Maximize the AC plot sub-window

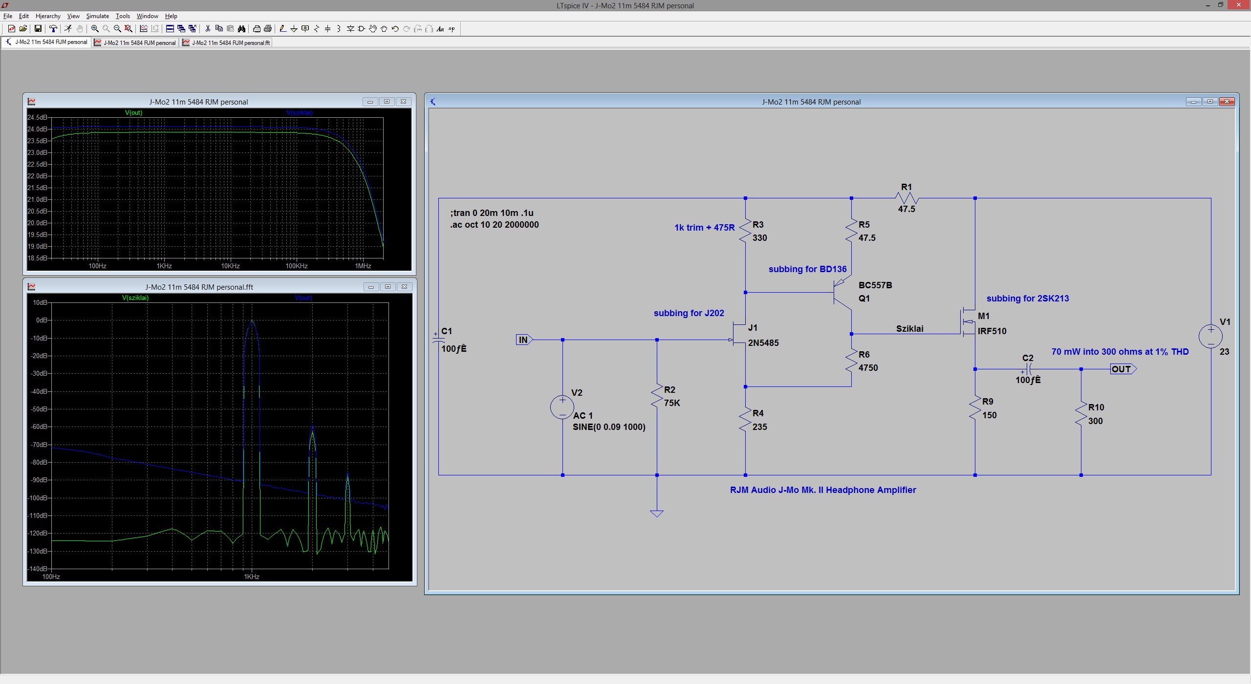pyautogui.click(x=387, y=102)
